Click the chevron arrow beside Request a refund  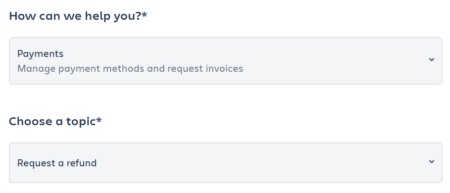point(431,161)
